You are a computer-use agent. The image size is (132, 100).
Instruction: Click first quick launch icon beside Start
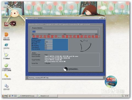coord(10,96)
